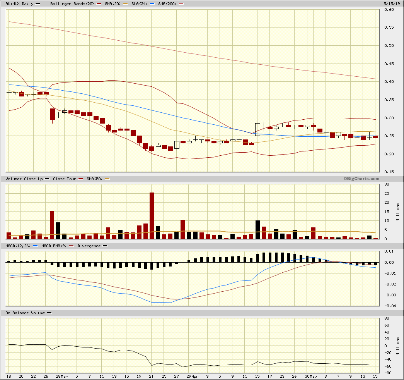Click the large white candlestick at April 15
The width and height of the screenshot is (404, 380).
click(x=257, y=129)
